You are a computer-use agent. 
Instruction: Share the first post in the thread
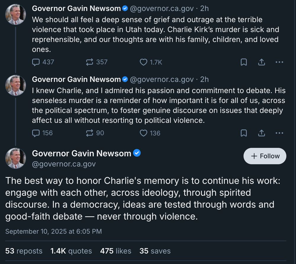tap(261, 62)
